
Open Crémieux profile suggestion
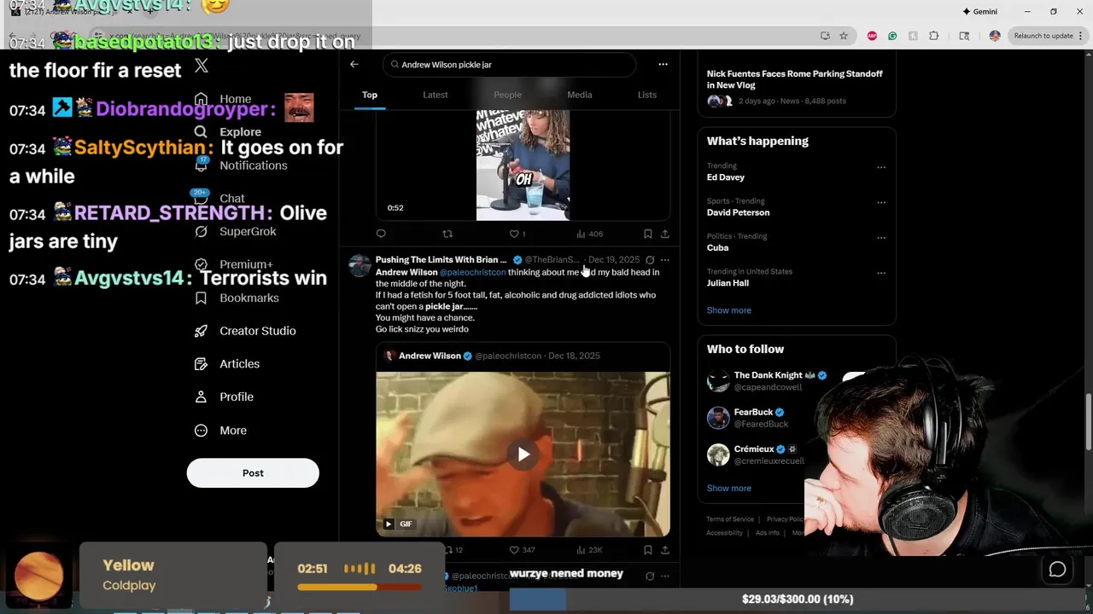(x=756, y=455)
